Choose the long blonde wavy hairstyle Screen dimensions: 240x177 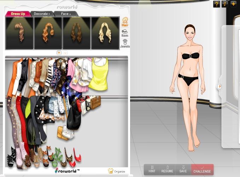(x=105, y=33)
